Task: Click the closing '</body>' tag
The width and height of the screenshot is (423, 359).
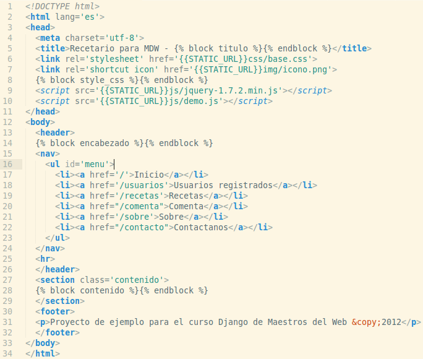Action: coord(43,343)
